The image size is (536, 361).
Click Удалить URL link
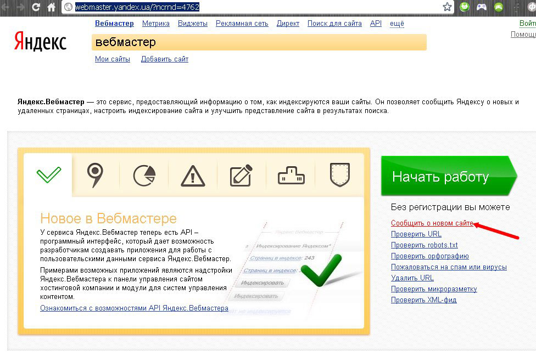click(x=412, y=278)
